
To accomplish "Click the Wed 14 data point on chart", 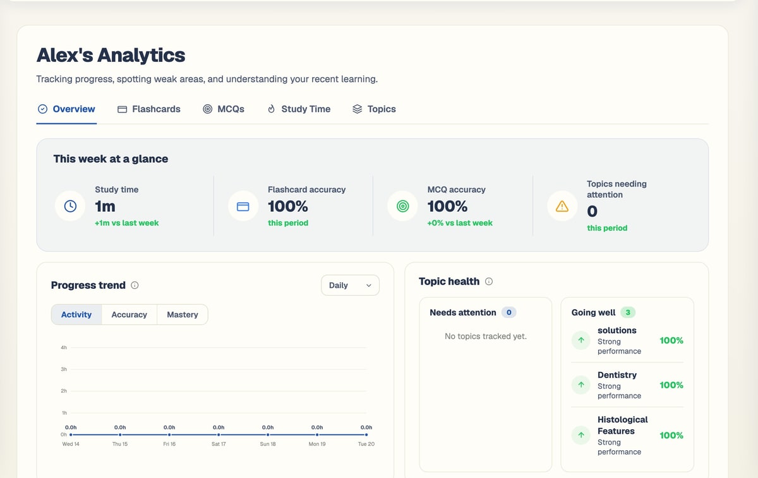I will [x=71, y=434].
